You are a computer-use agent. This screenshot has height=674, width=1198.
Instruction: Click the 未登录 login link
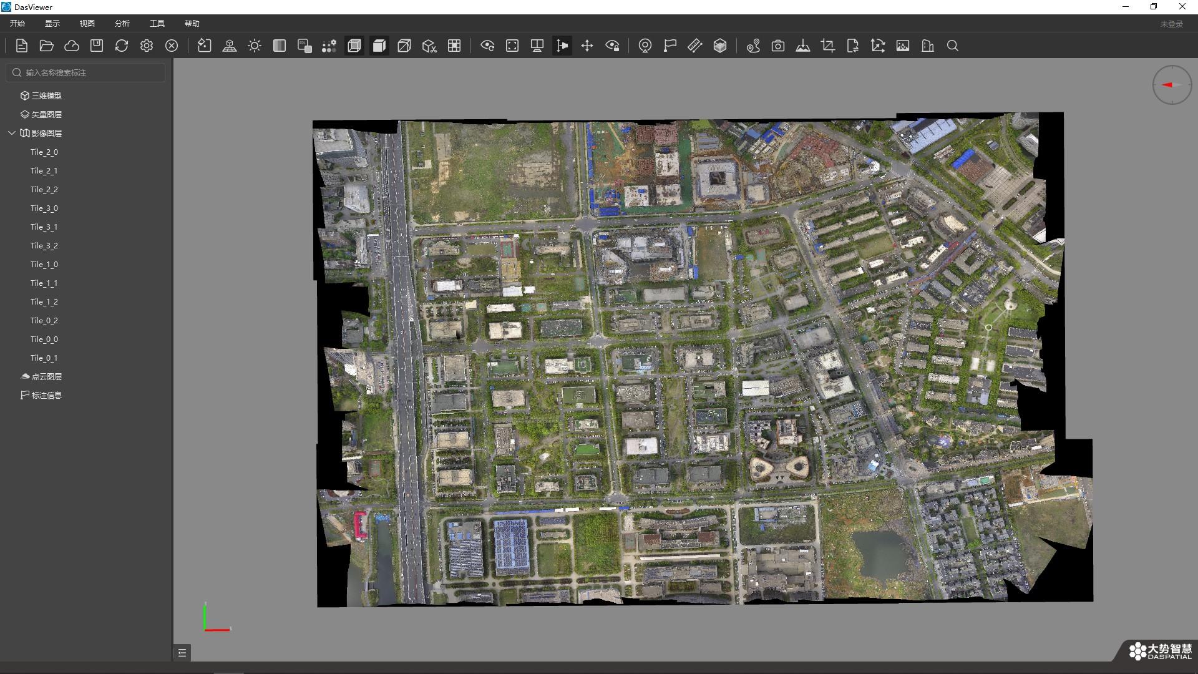1171,24
